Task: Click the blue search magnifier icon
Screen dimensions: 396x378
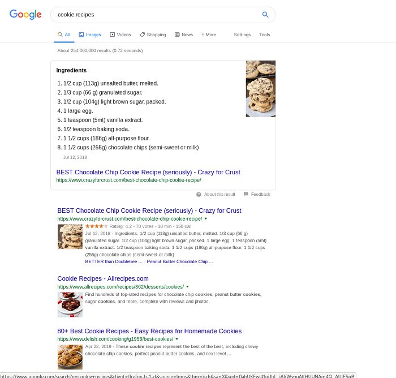Action: pyautogui.click(x=265, y=15)
